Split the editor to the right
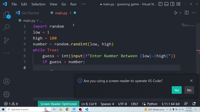200x112 pixels. (x=187, y=13)
